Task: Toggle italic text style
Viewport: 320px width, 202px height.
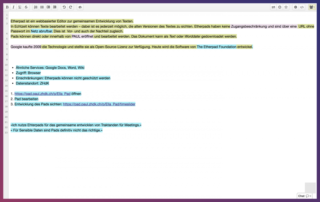Action: pyautogui.click(x=13, y=7)
